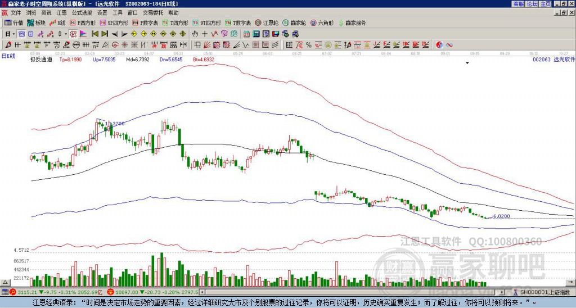Image resolution: width=576 pixels, height=308 pixels.
Task: Open the 板块 sector view
Action: (x=37, y=22)
